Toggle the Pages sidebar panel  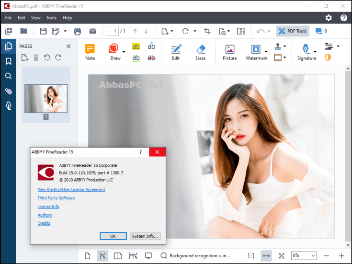(9, 46)
